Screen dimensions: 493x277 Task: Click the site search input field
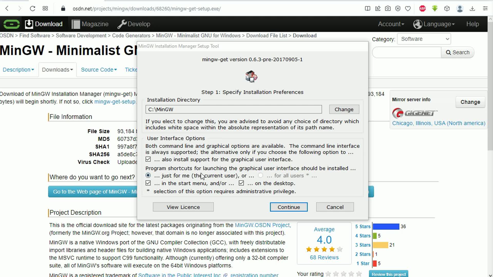click(x=407, y=52)
